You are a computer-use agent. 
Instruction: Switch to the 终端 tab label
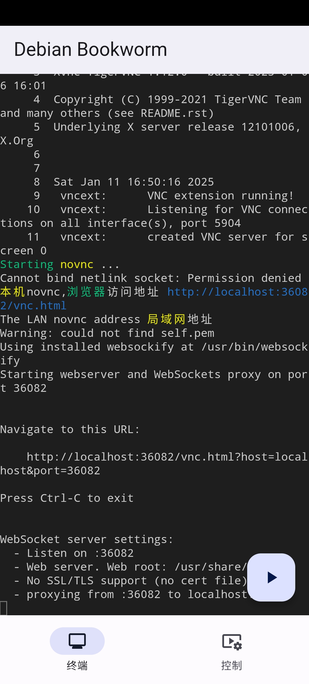pos(77,665)
